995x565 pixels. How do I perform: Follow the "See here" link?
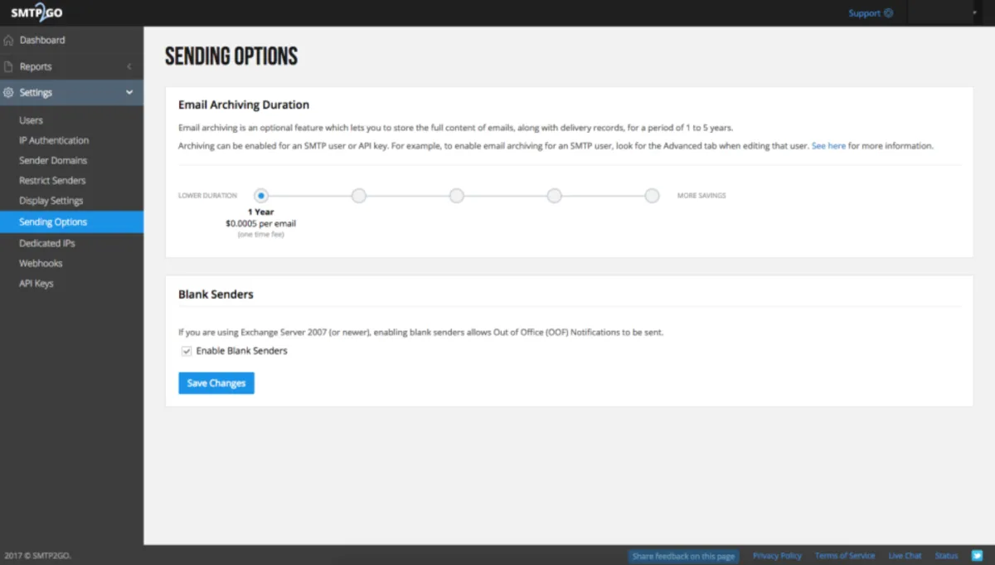tap(828, 146)
